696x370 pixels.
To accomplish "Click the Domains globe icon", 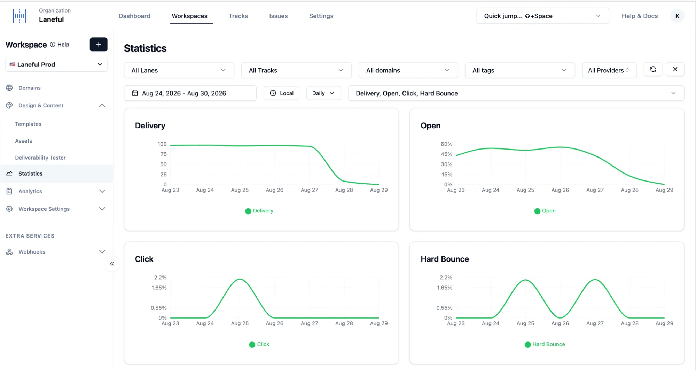I will [x=9, y=88].
